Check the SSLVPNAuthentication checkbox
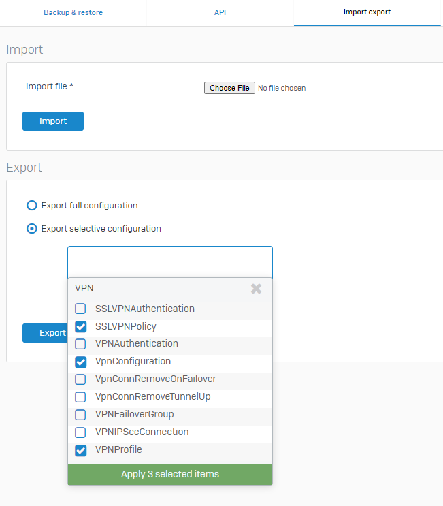Screen dimensions: 443x506 pyautogui.click(x=80, y=309)
